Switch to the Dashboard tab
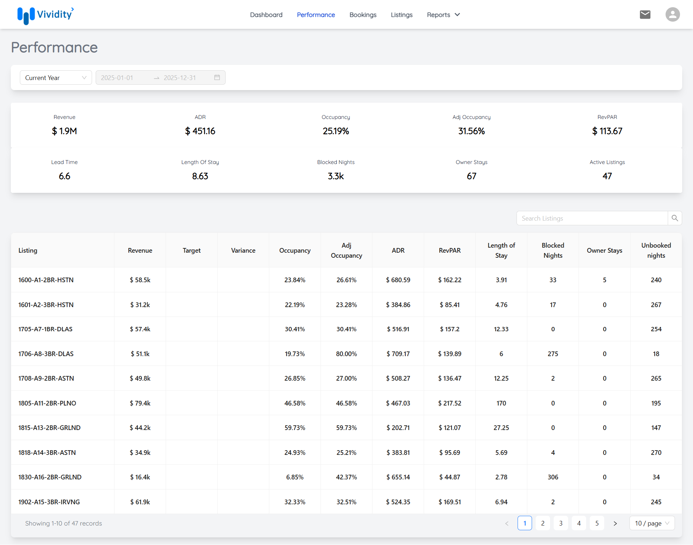The width and height of the screenshot is (693, 545). coord(266,15)
